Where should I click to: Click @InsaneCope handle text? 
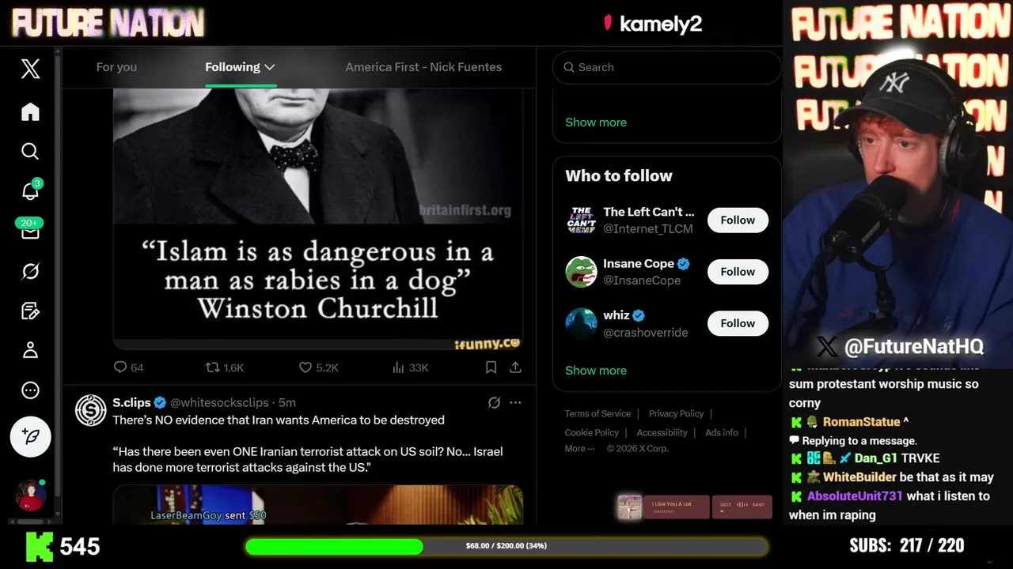click(x=642, y=281)
